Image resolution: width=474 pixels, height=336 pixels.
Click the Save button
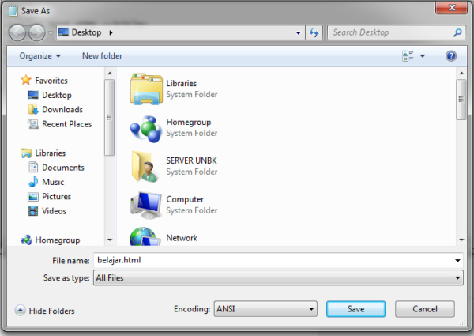click(x=355, y=309)
